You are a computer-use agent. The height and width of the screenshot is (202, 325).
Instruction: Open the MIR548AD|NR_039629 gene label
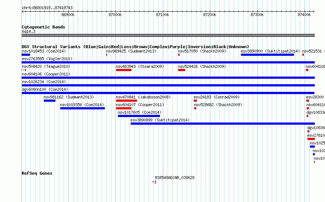click(x=175, y=178)
